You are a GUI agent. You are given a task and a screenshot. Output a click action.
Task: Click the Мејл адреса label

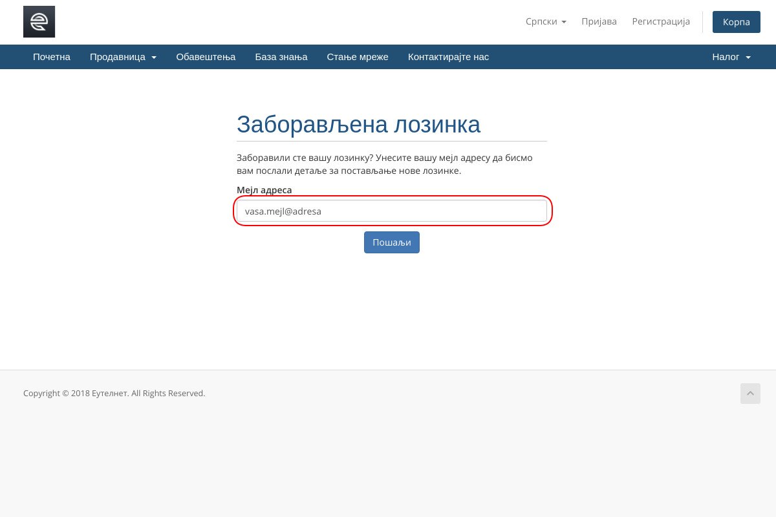(264, 190)
